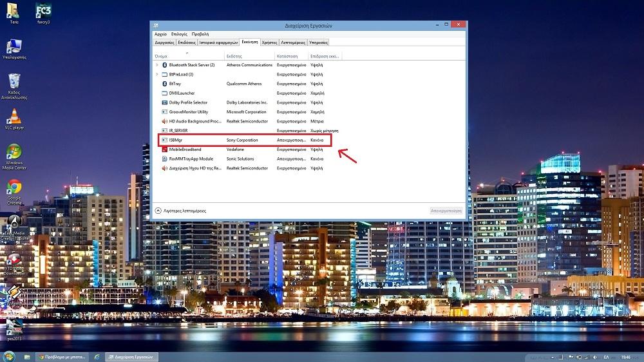The width and height of the screenshot is (644, 362).
Task: Switch to the Υπηρεσίες tab
Action: click(318, 43)
